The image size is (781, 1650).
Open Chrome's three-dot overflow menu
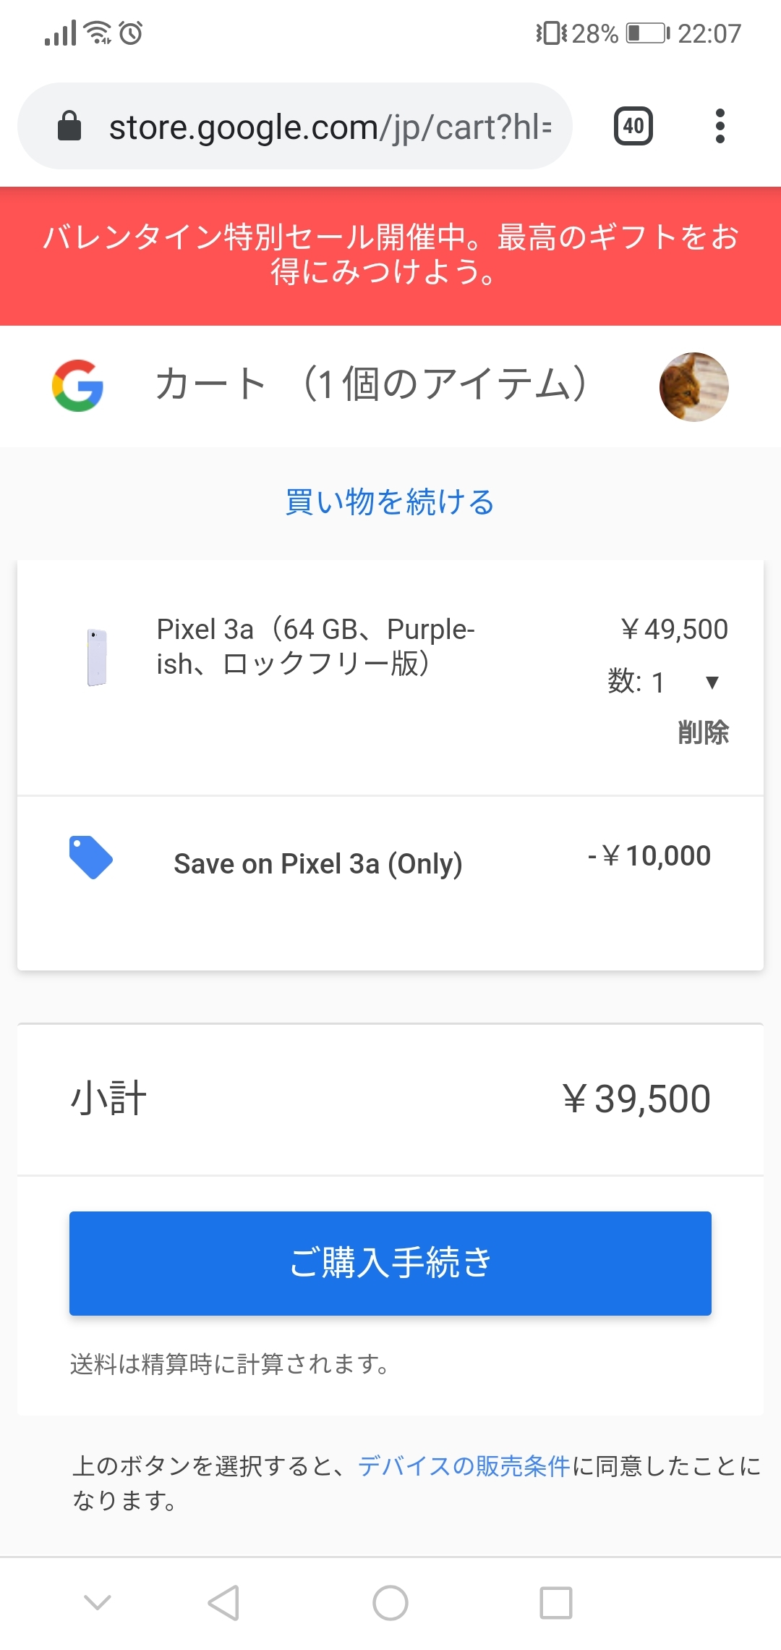tap(720, 127)
